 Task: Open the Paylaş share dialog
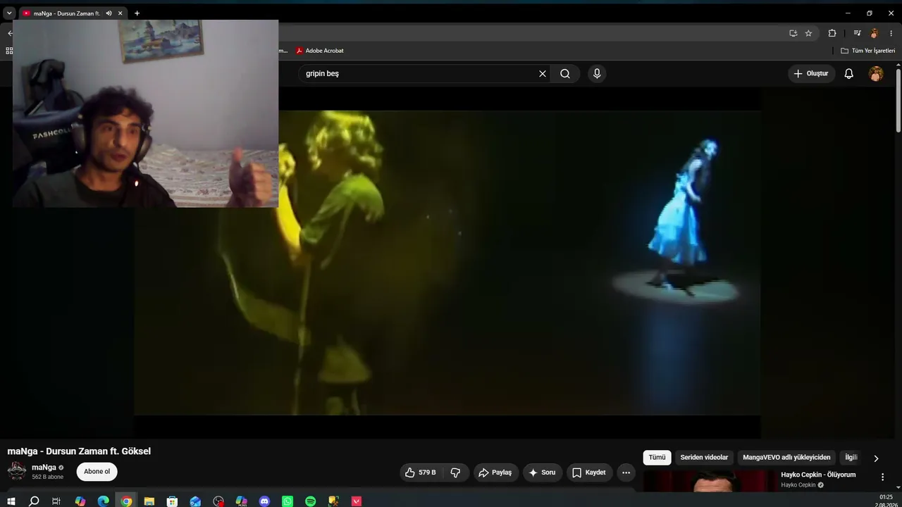tap(495, 472)
